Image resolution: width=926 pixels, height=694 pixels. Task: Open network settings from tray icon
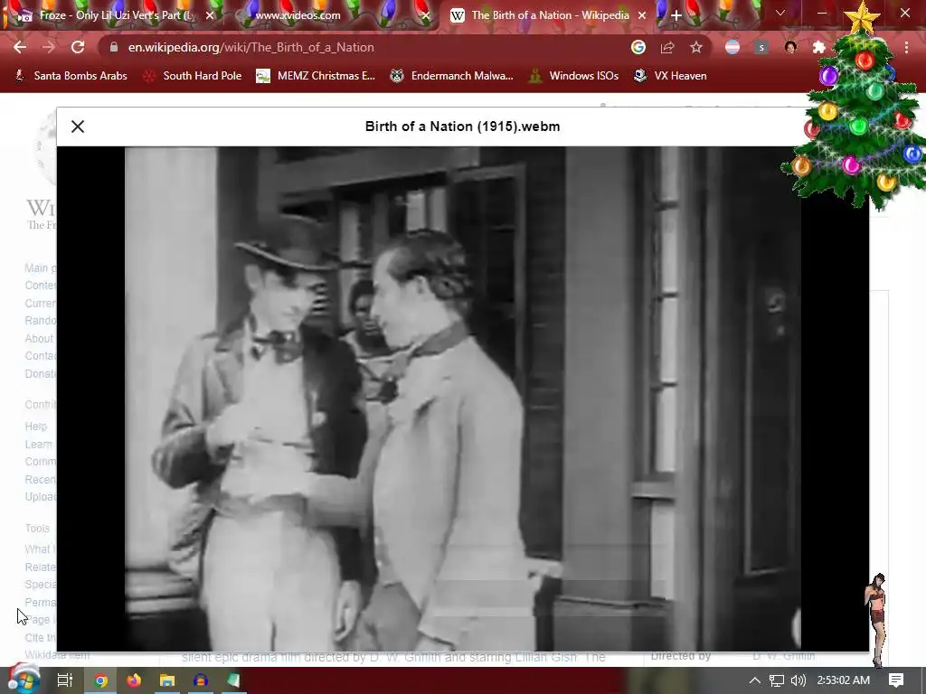pyautogui.click(x=777, y=680)
